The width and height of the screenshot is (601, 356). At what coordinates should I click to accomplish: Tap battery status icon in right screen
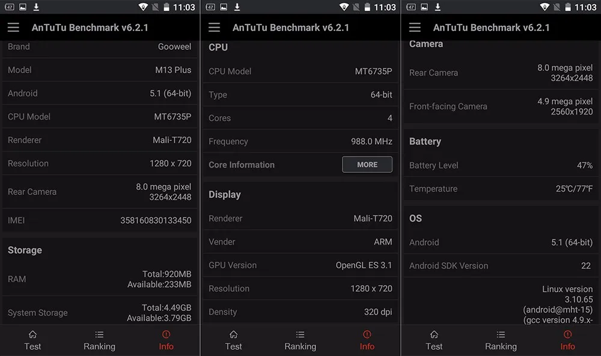coord(568,7)
